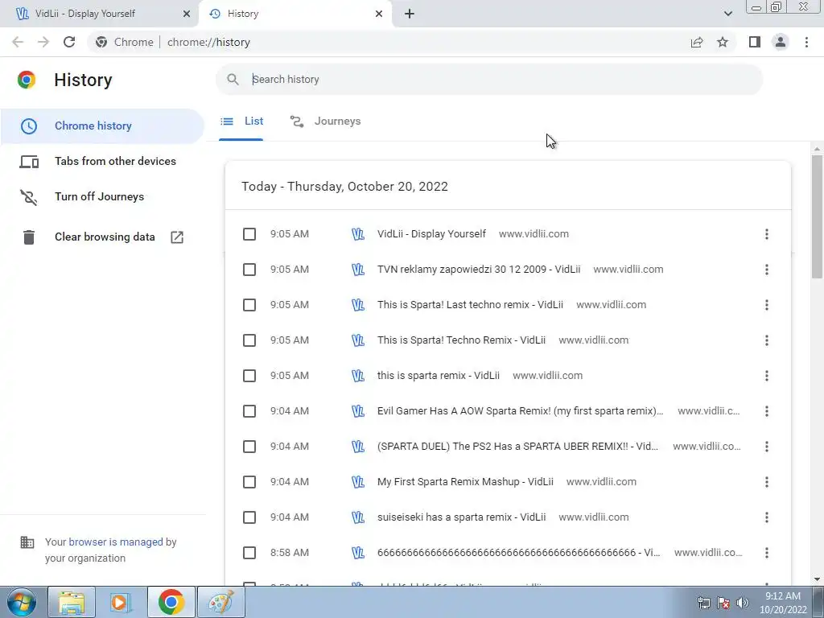Click the search magnifier icon
This screenshot has height=618, width=824.
point(233,80)
